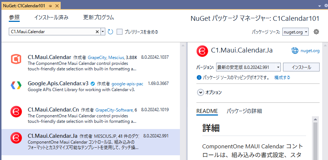Click the refresh icon next to search box
Screen dimensions: 328x160
click(110, 32)
